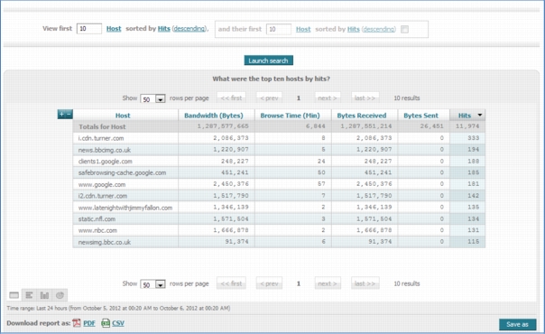Click the Hits column sort arrow
Image resolution: width=545 pixels, height=334 pixels.
(x=480, y=115)
